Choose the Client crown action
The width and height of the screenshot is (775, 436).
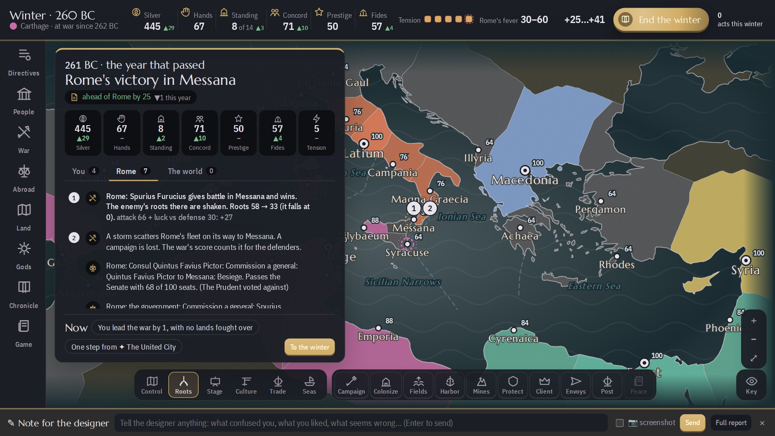544,385
